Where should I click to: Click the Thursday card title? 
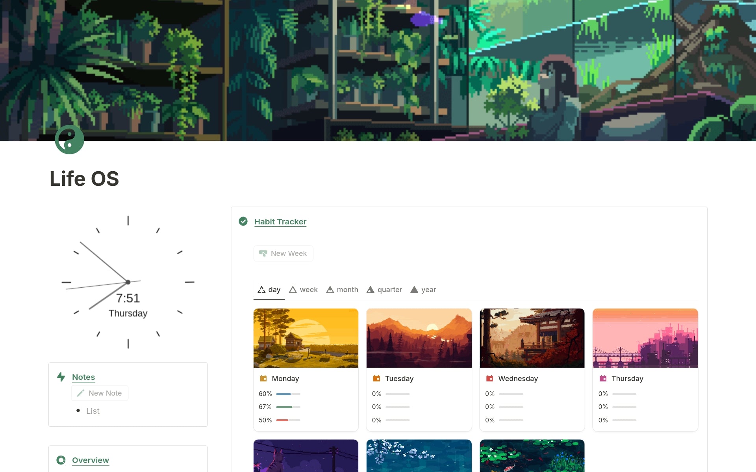click(x=627, y=378)
